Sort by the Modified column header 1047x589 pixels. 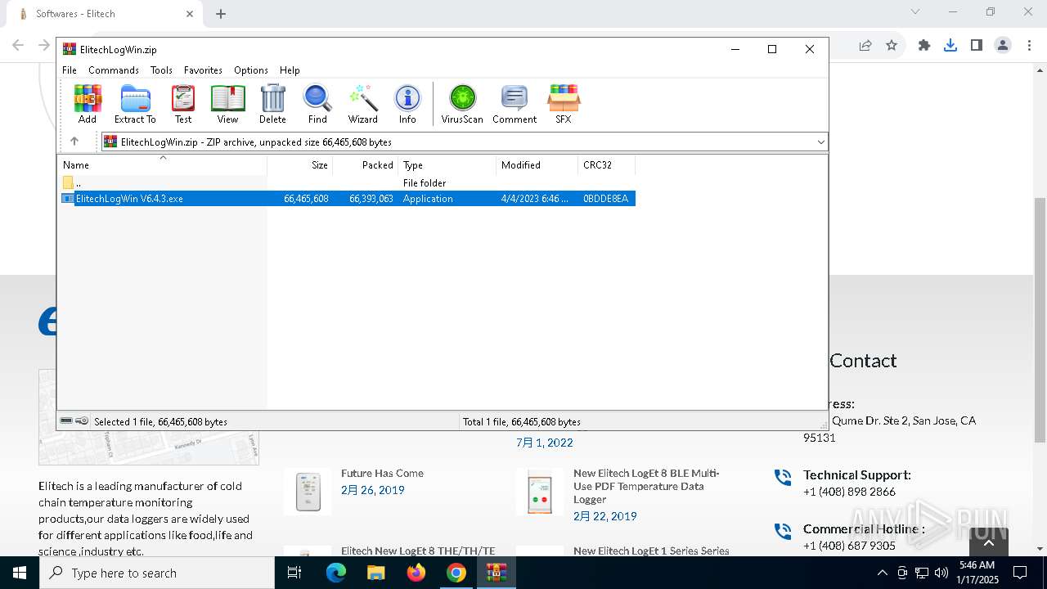[537, 165]
